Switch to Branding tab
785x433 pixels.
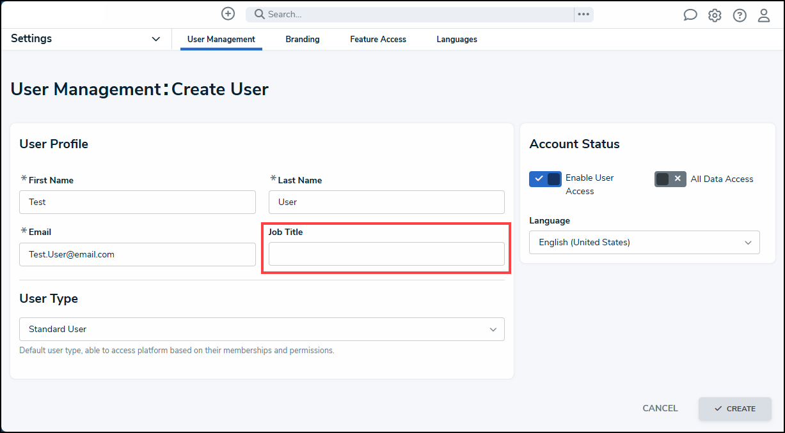tap(303, 40)
